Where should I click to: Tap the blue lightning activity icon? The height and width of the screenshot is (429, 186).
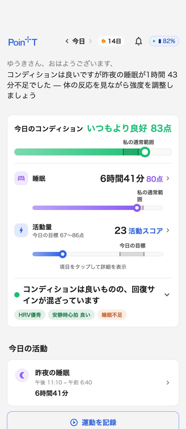pos(21,230)
